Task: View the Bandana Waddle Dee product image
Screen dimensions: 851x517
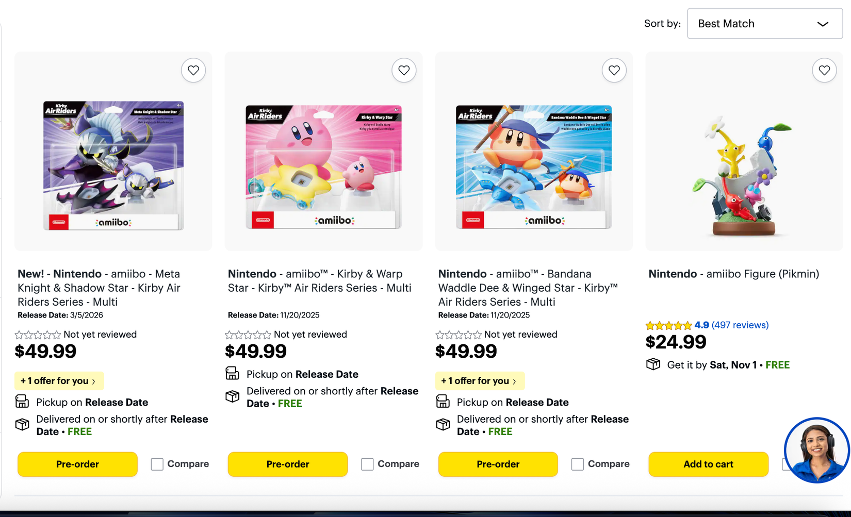Action: pos(534,166)
